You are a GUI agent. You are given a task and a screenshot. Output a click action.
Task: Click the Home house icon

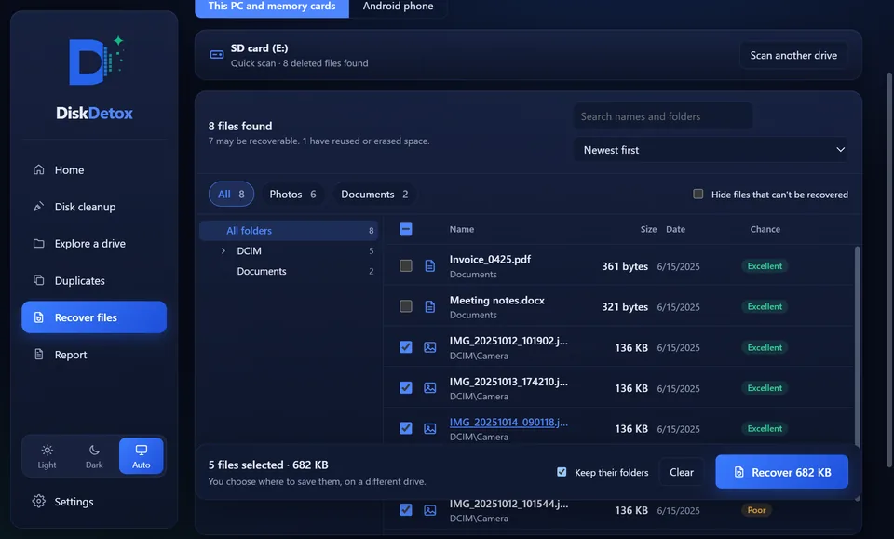(39, 169)
